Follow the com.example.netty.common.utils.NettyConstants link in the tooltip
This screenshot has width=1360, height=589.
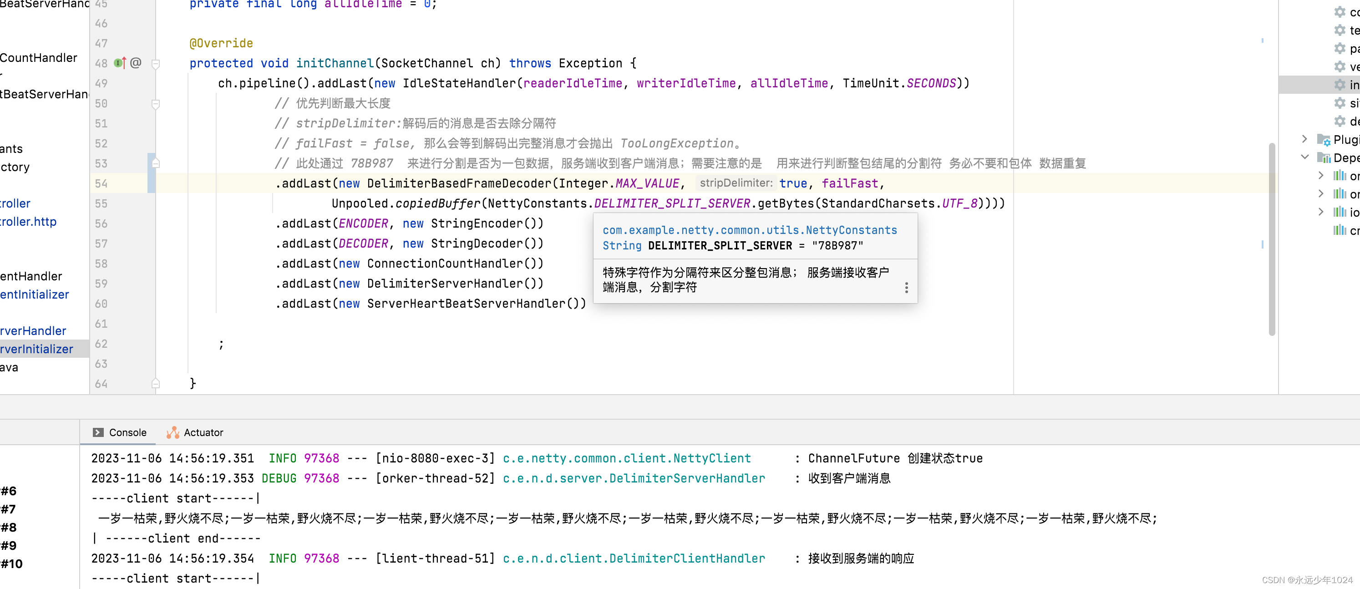[750, 230]
